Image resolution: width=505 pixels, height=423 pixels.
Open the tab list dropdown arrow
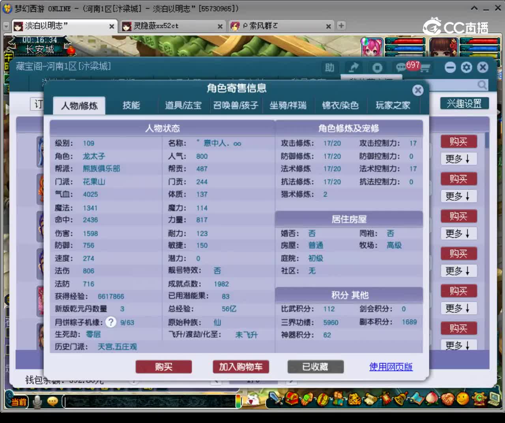tap(6, 26)
